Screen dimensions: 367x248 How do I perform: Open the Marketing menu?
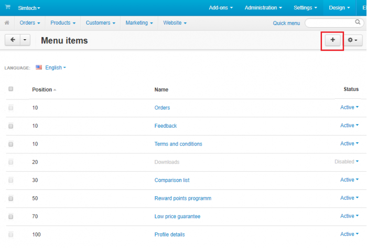[139, 23]
